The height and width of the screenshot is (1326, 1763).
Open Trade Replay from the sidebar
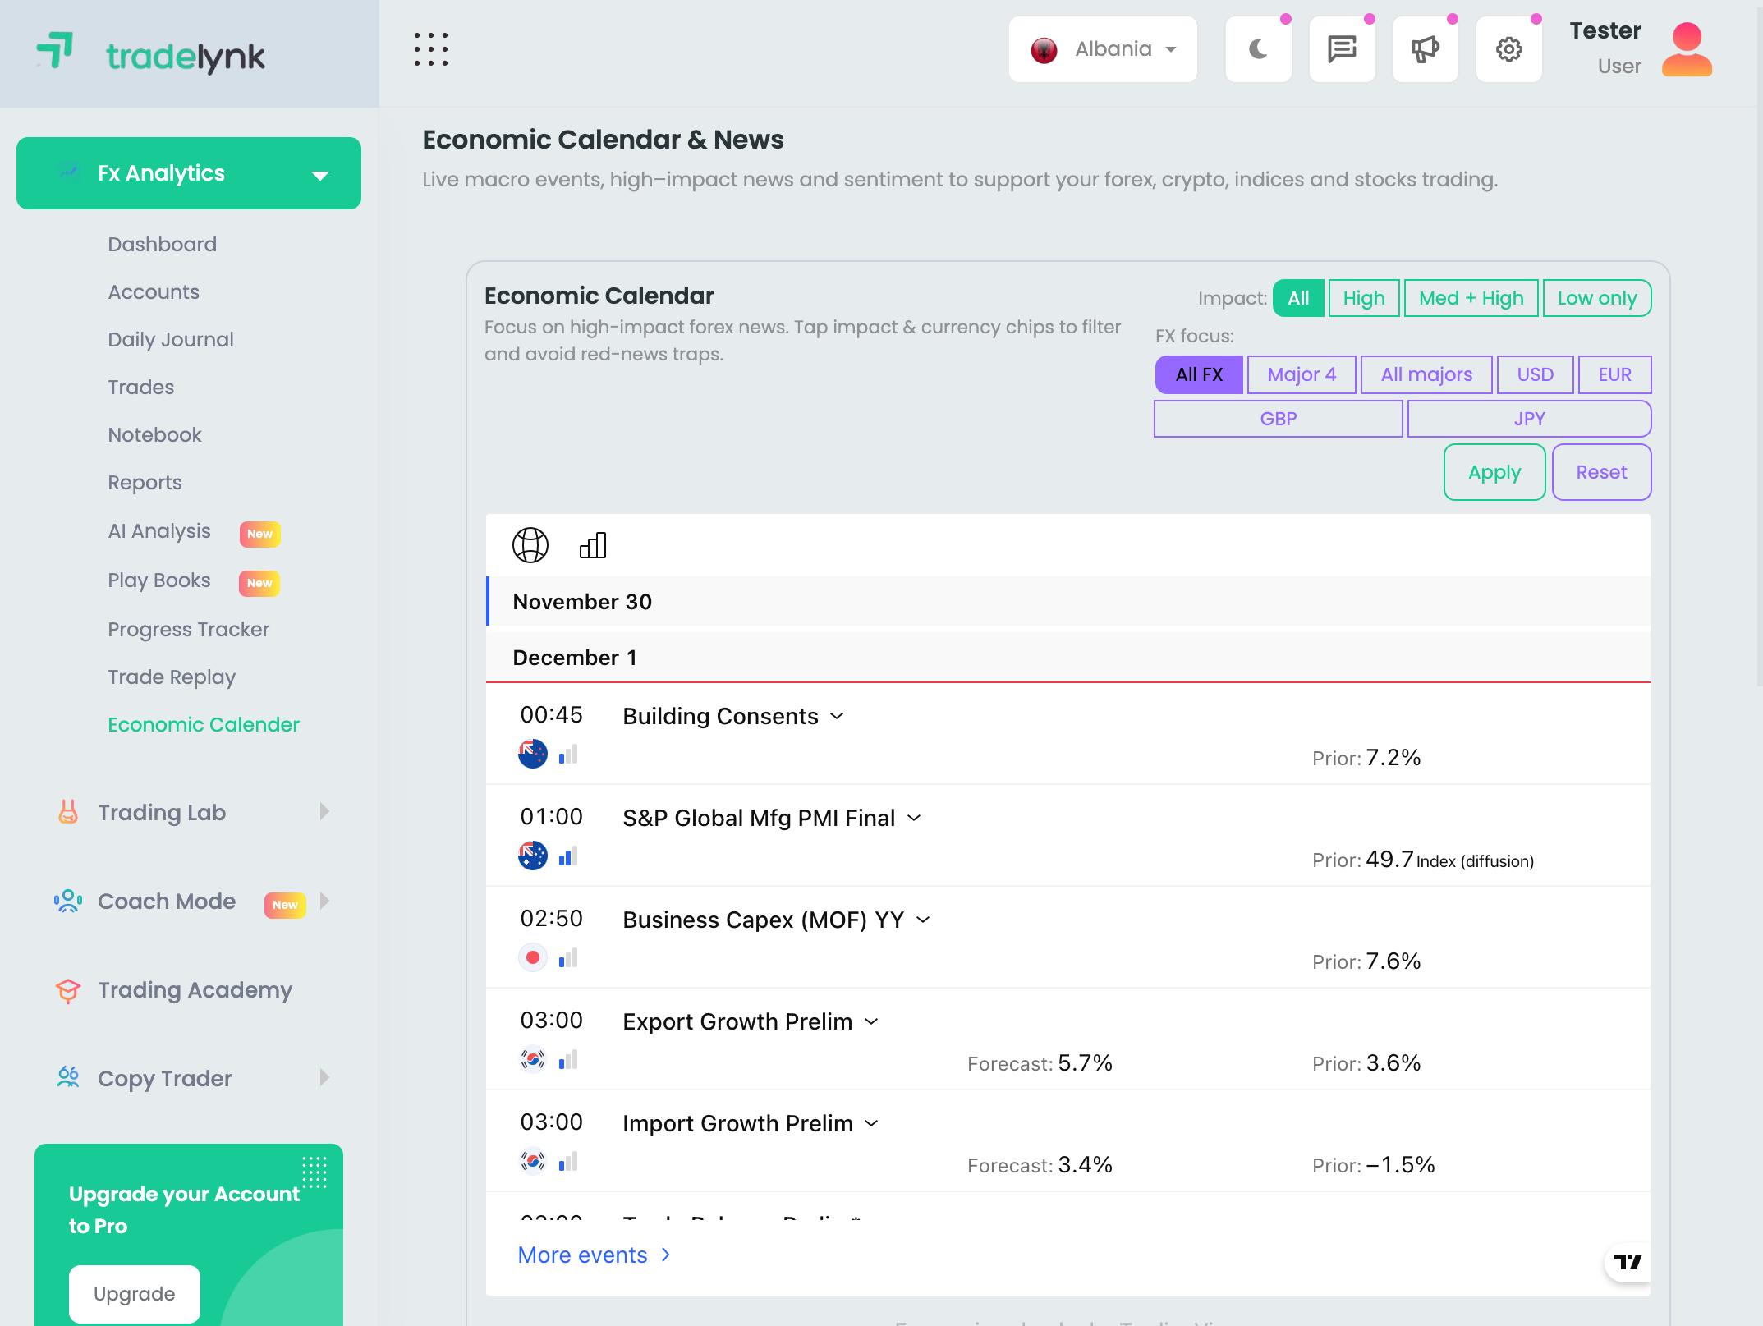point(172,677)
